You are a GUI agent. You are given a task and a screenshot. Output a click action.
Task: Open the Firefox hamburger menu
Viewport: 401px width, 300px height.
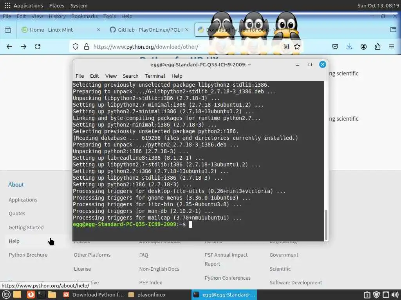[392, 46]
